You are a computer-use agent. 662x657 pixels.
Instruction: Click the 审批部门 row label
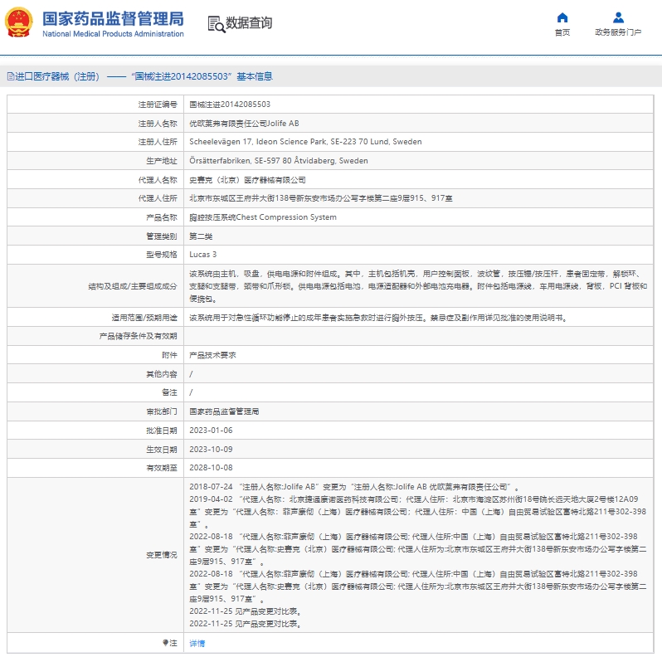[162, 411]
